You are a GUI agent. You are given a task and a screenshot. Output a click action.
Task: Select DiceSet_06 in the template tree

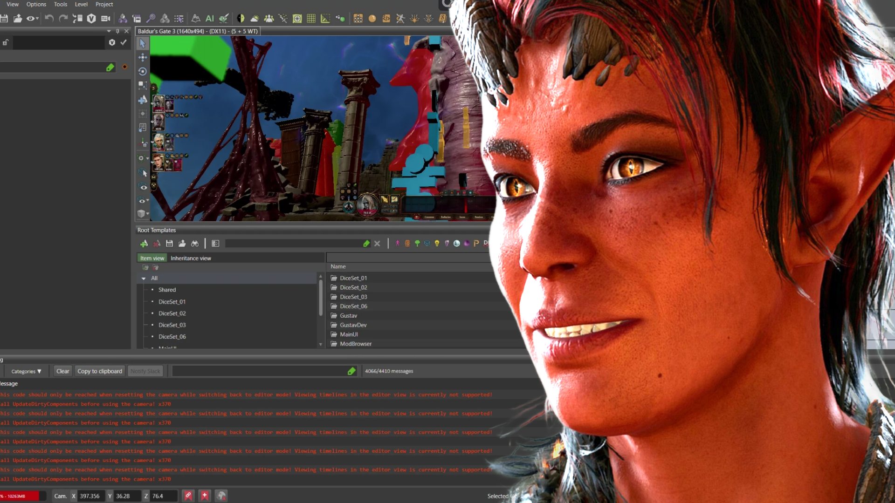point(172,337)
